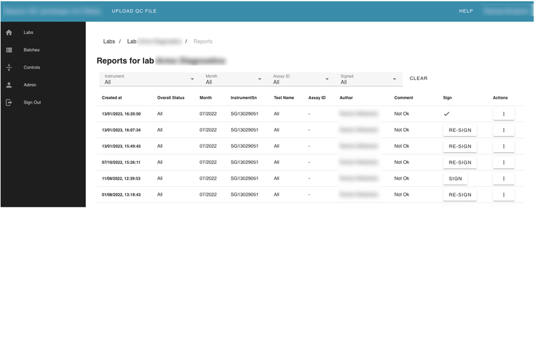Image resolution: width=534 pixels, height=341 pixels.
Task: Open Help from the top bar
Action: tap(465, 11)
